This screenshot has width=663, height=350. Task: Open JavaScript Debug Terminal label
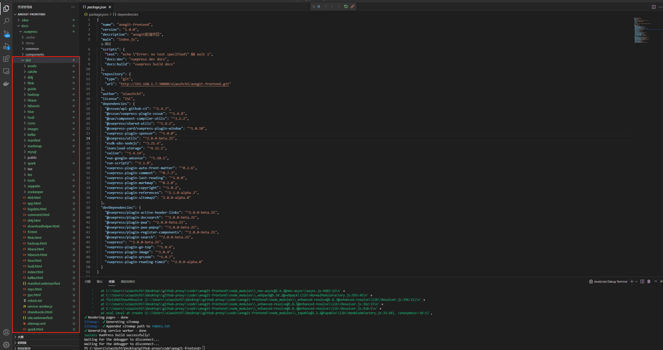coord(608,282)
